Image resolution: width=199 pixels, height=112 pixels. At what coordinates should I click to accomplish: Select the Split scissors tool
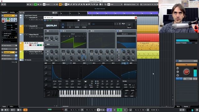(76, 4)
